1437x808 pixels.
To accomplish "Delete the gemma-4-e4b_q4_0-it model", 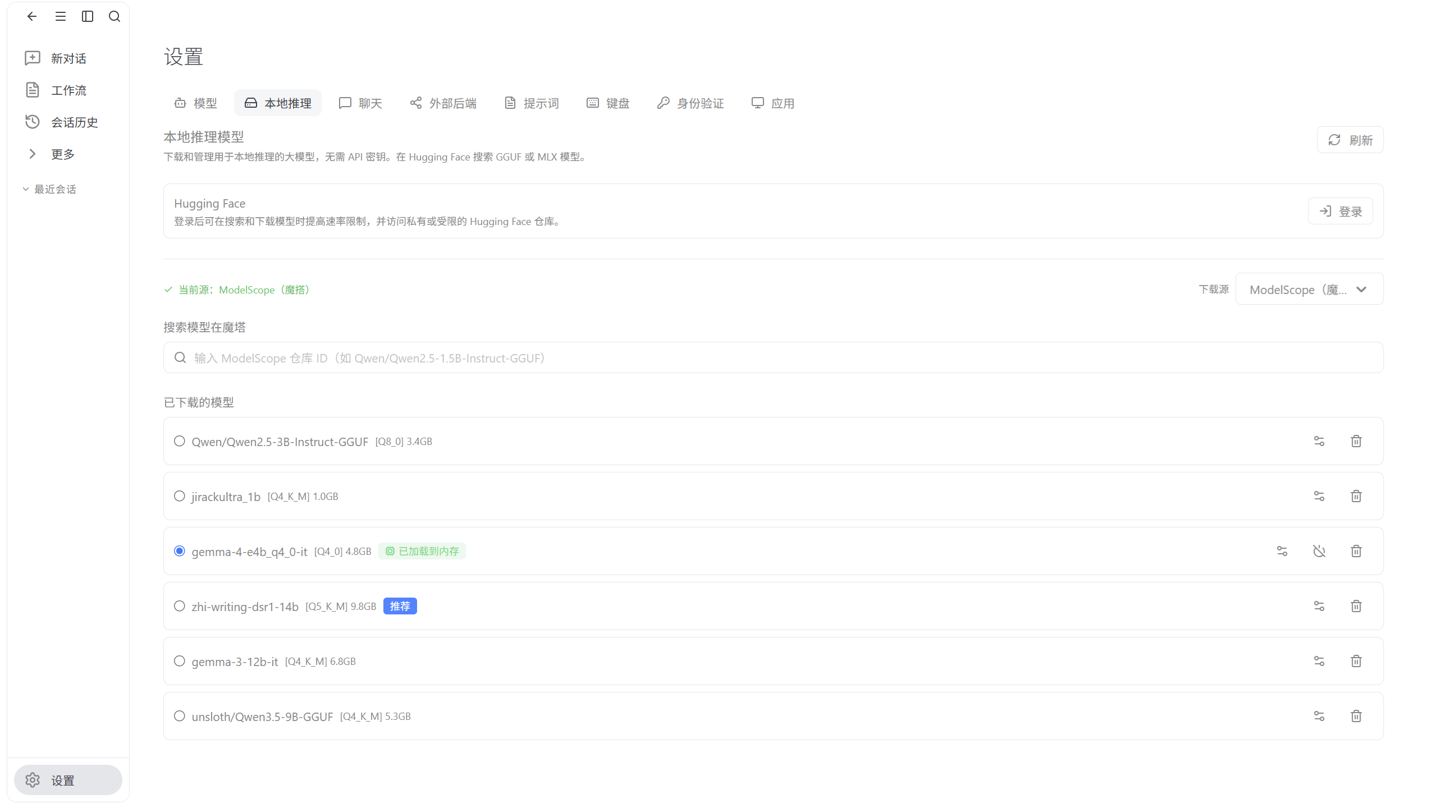I will click(1356, 551).
